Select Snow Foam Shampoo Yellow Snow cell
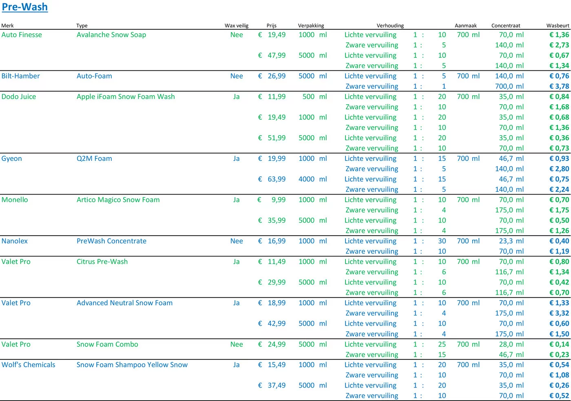Viewport: 571px width, 401px height. [x=132, y=364]
